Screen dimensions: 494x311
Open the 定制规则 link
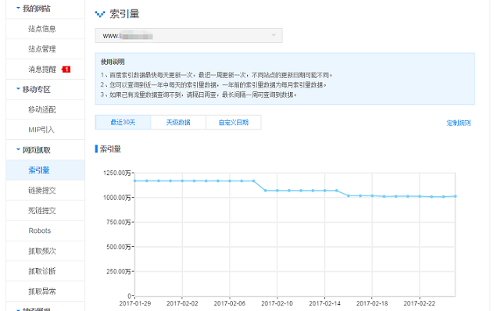pos(458,123)
